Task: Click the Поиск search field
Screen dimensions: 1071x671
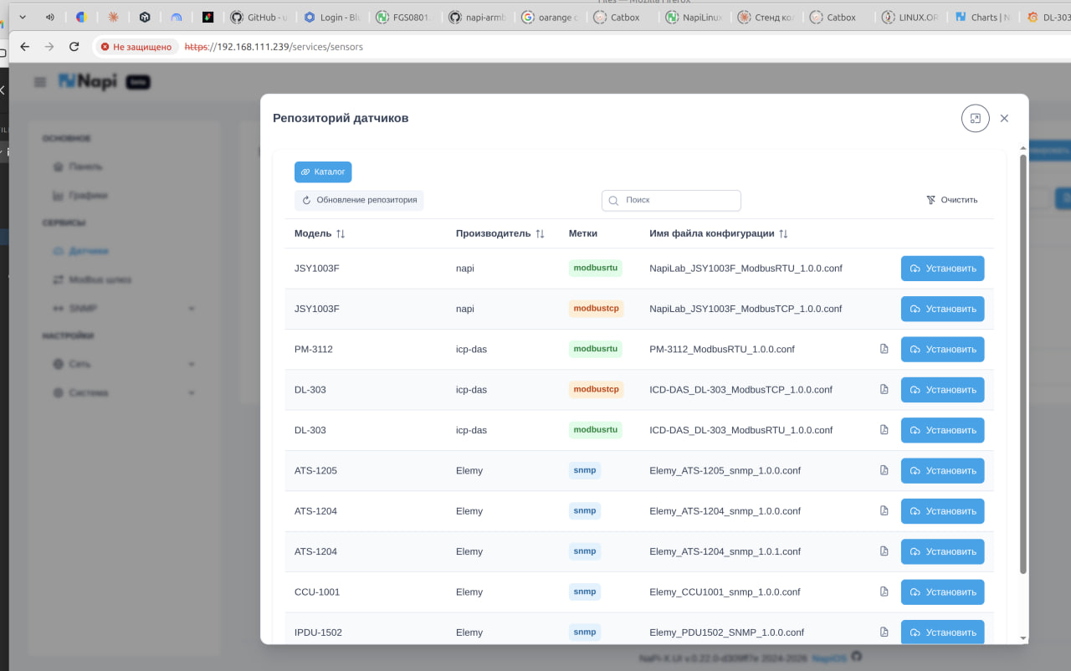Action: (671, 201)
